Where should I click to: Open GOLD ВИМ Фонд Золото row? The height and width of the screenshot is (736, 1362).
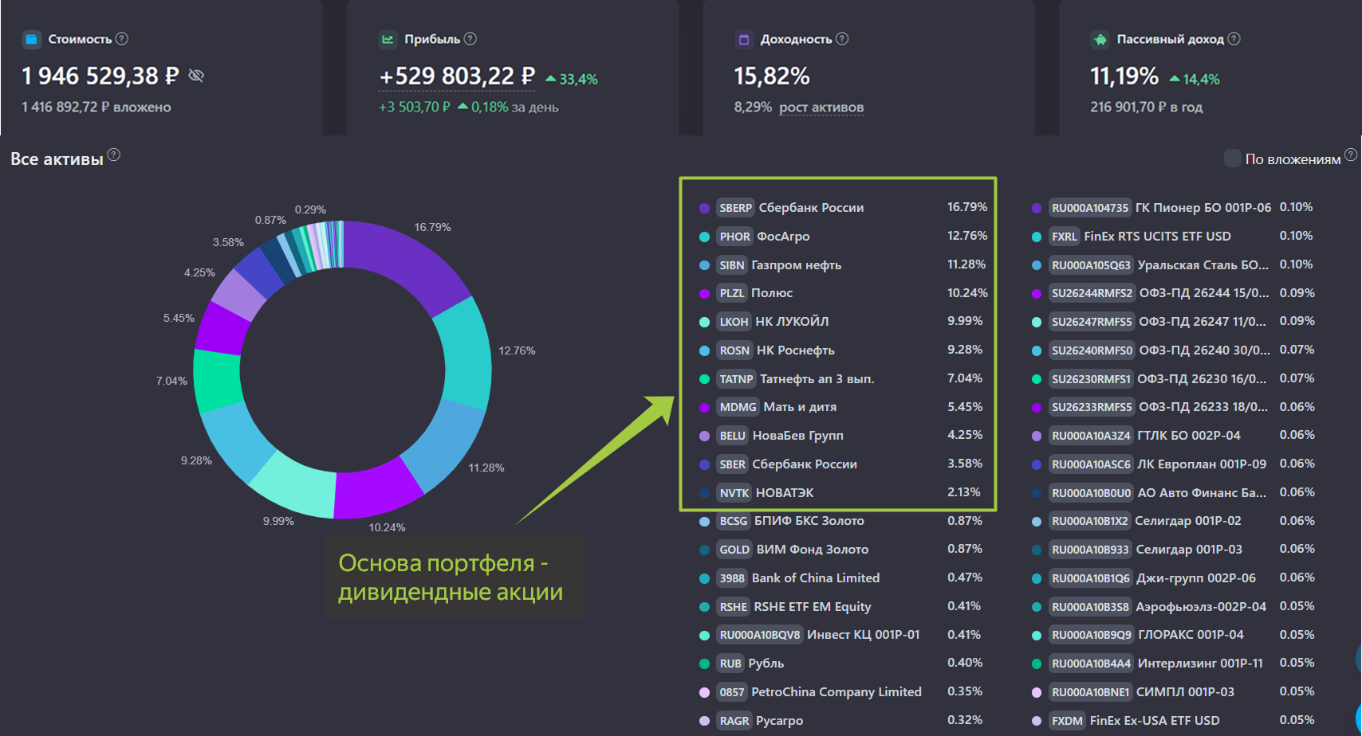click(843, 550)
